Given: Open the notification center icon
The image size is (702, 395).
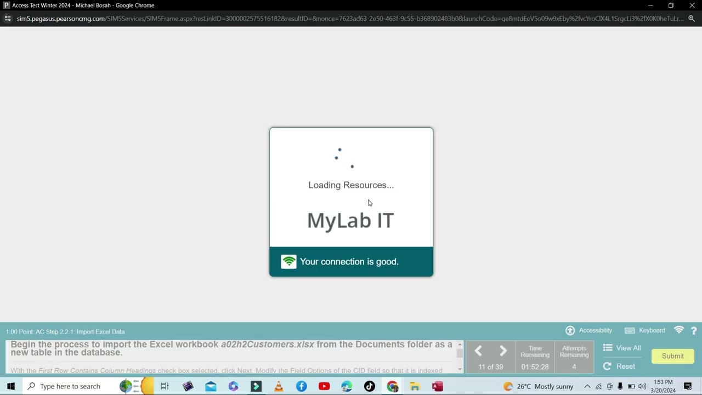Looking at the screenshot, I should pos(688,386).
